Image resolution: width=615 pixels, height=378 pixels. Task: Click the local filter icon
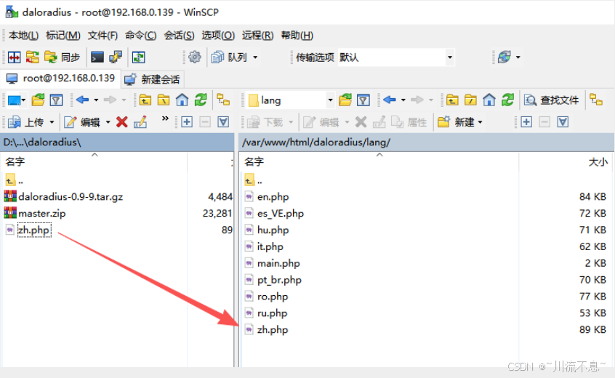click(x=57, y=100)
